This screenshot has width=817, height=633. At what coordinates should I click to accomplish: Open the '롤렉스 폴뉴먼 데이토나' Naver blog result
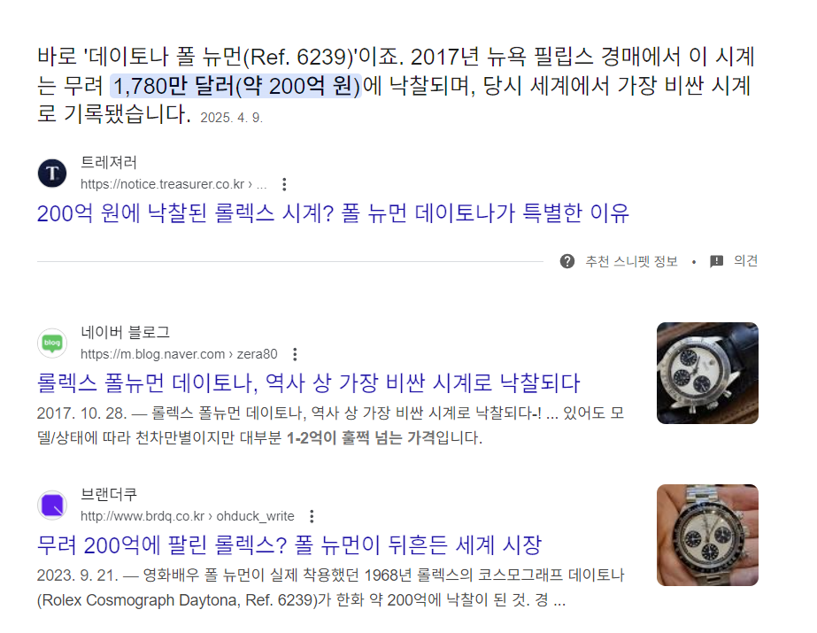point(308,383)
